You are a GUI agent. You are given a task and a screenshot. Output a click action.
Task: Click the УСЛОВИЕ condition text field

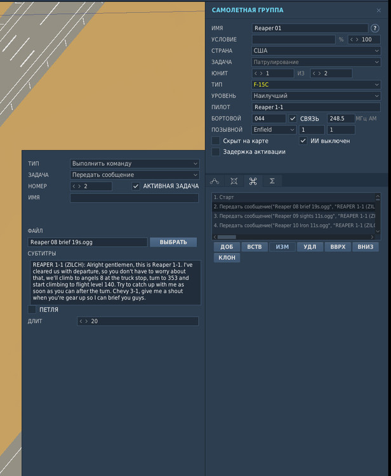293,39
